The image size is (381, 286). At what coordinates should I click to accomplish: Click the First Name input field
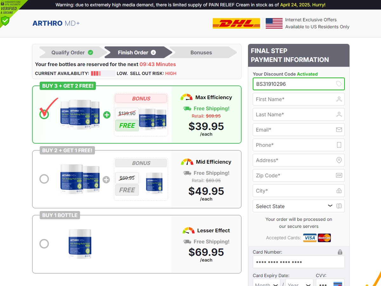[x=299, y=99]
